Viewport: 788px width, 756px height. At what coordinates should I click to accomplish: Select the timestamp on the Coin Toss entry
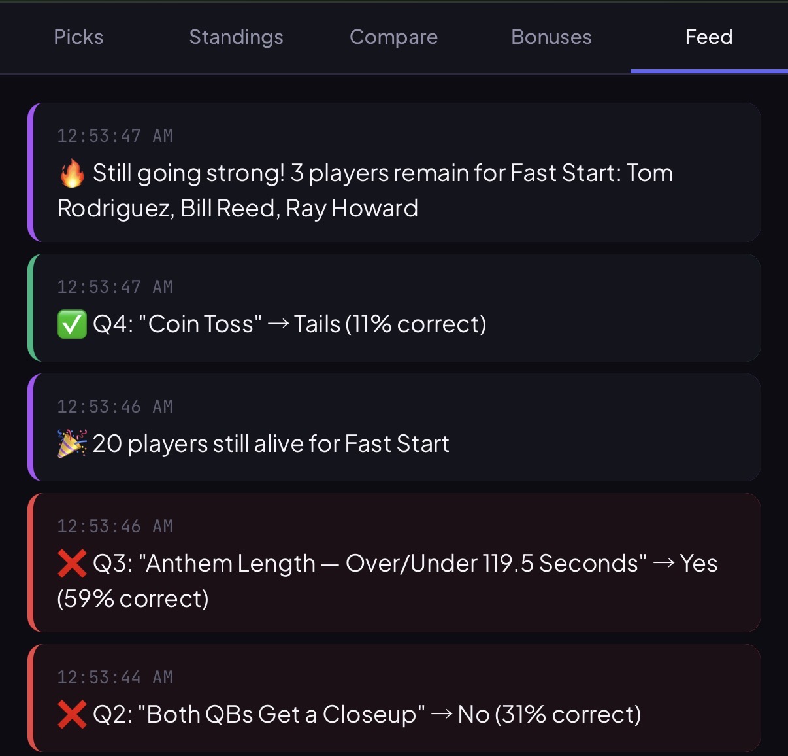pyautogui.click(x=115, y=286)
